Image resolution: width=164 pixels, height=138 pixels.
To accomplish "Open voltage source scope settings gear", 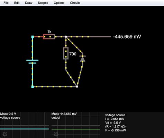I will tap(5, 134).
